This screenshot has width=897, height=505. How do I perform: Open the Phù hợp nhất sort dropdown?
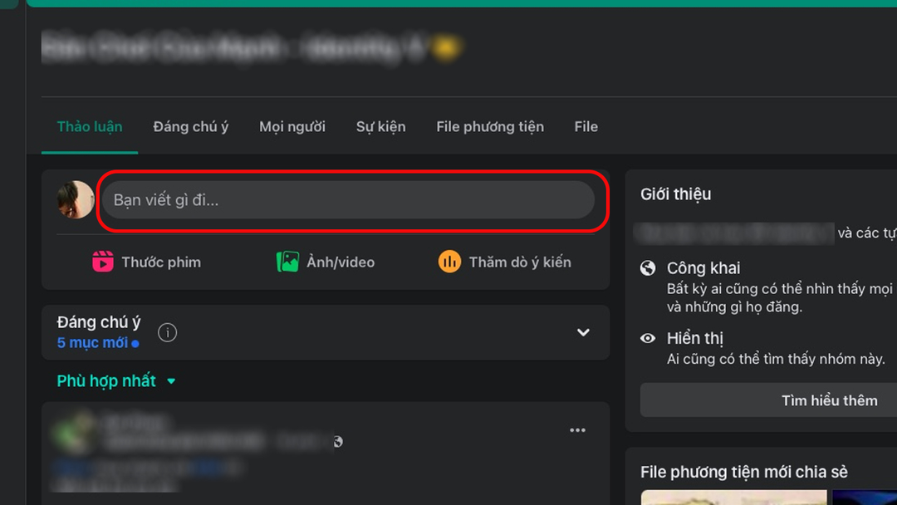click(116, 381)
